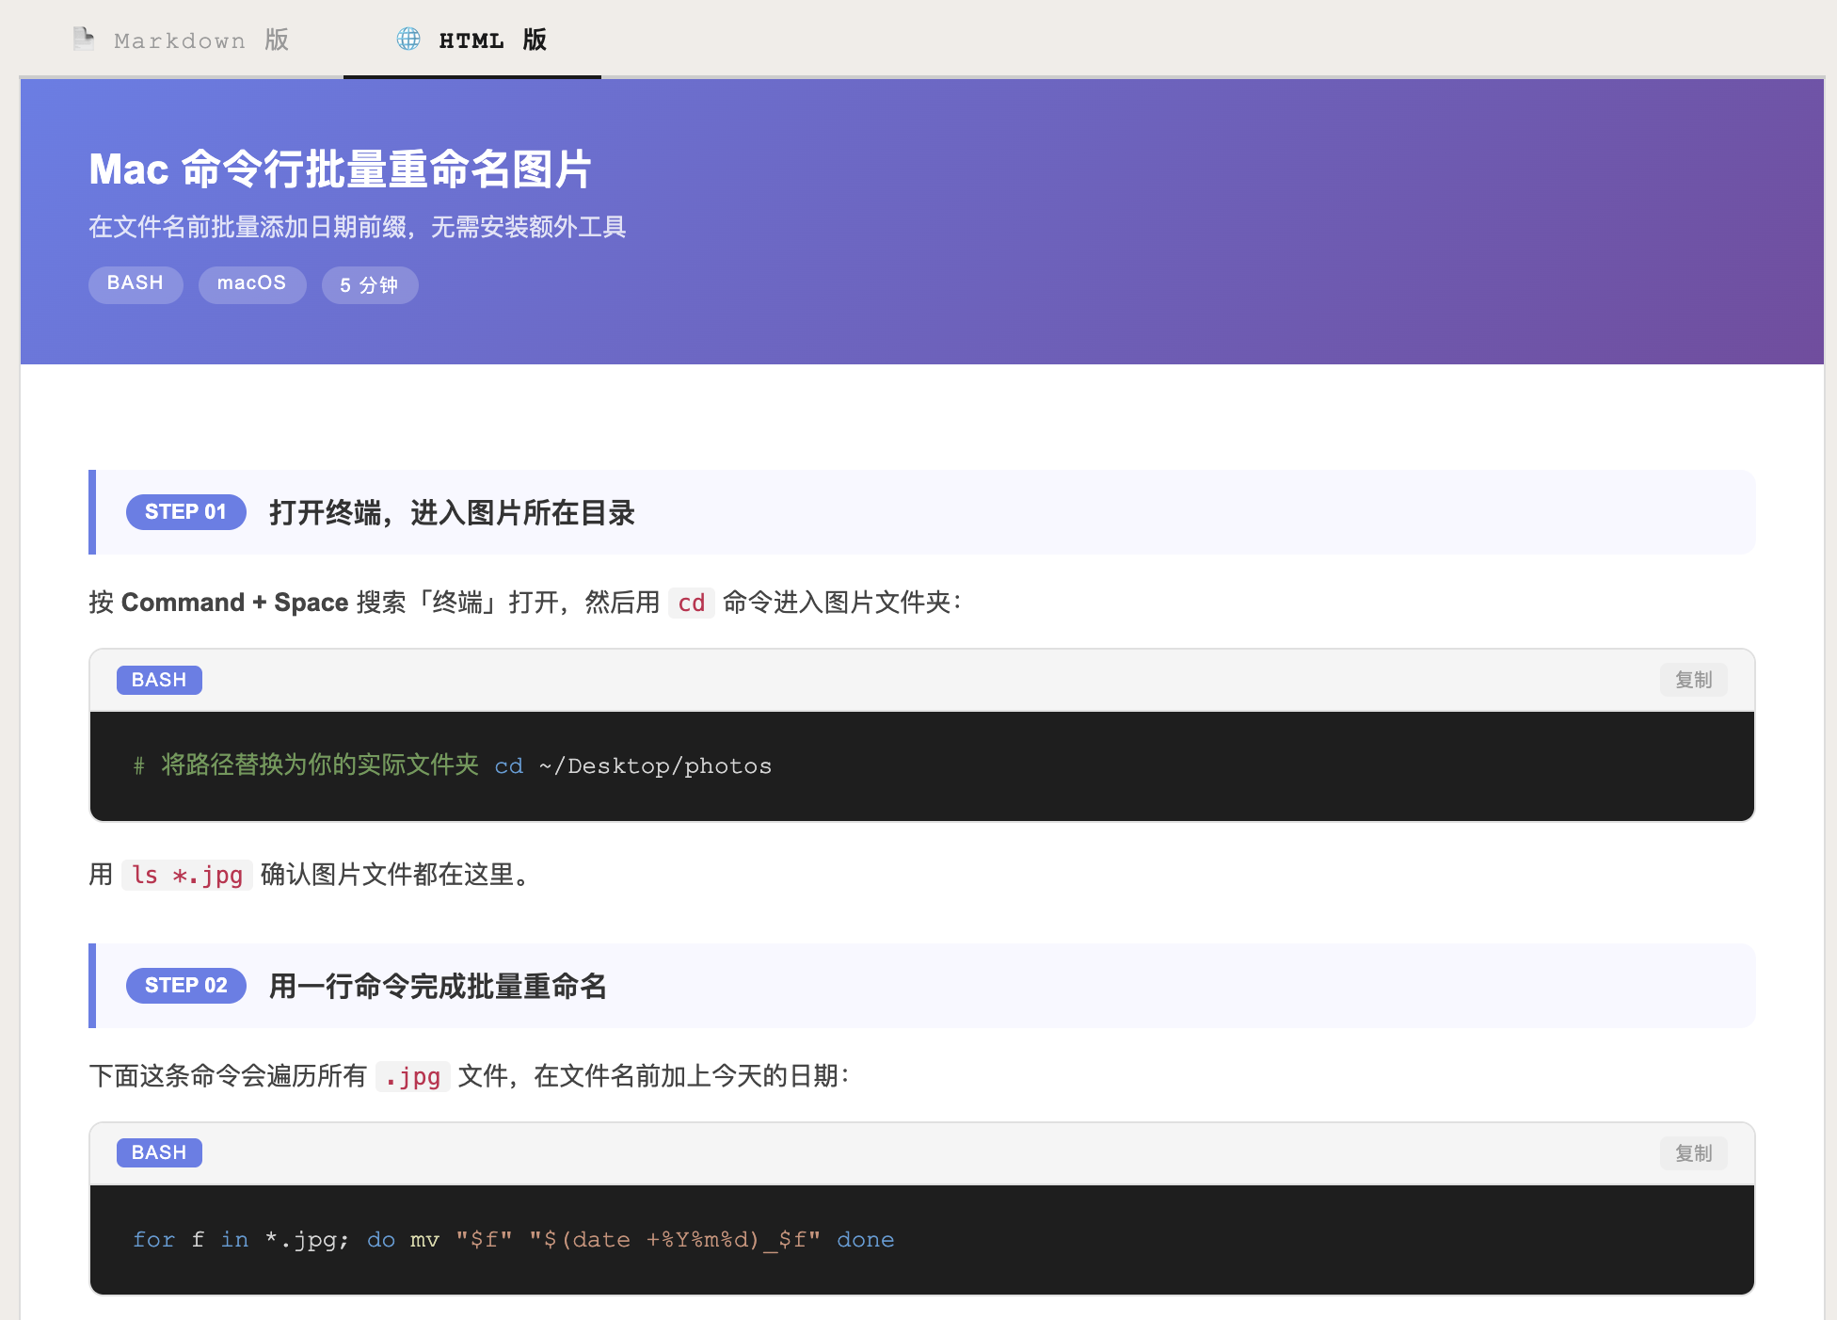Viewport: 1837px width, 1320px height.
Task: Click the BASH label above the for-loop command
Action: pyautogui.click(x=159, y=1152)
